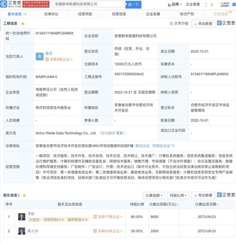Click the 同地址企业 11 link

tap(163, 146)
